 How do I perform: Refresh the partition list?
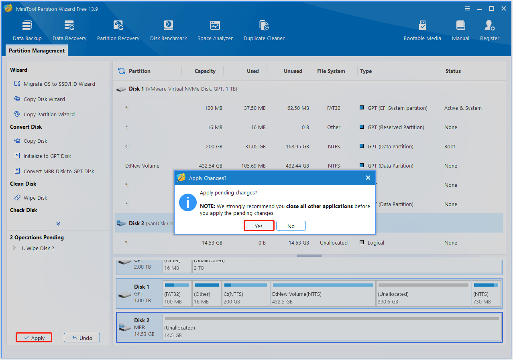pyautogui.click(x=121, y=71)
